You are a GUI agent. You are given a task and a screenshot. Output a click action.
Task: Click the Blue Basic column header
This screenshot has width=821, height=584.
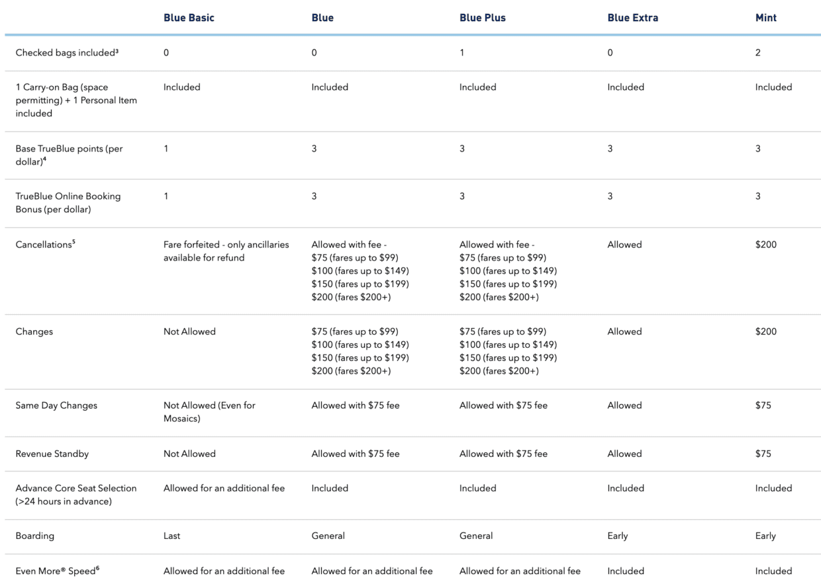point(189,18)
